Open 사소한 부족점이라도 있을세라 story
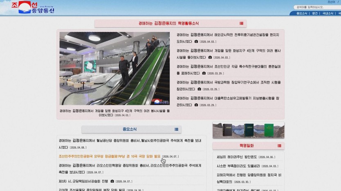 (x=238, y=166)
